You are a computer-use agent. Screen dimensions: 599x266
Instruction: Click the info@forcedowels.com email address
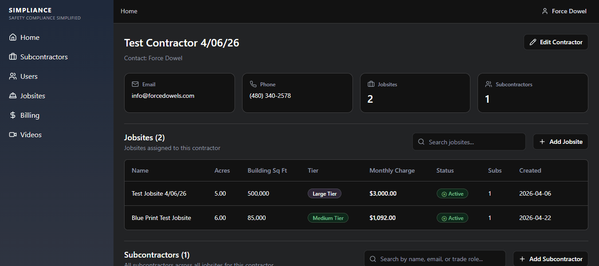click(x=163, y=96)
